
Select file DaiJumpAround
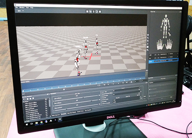click(x=30, y=109)
